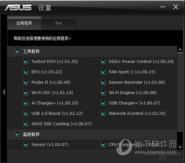185x163 pixels.
Task: Toggle USB Charger+ (v1.00.07) checkbox
Action: coord(103,103)
